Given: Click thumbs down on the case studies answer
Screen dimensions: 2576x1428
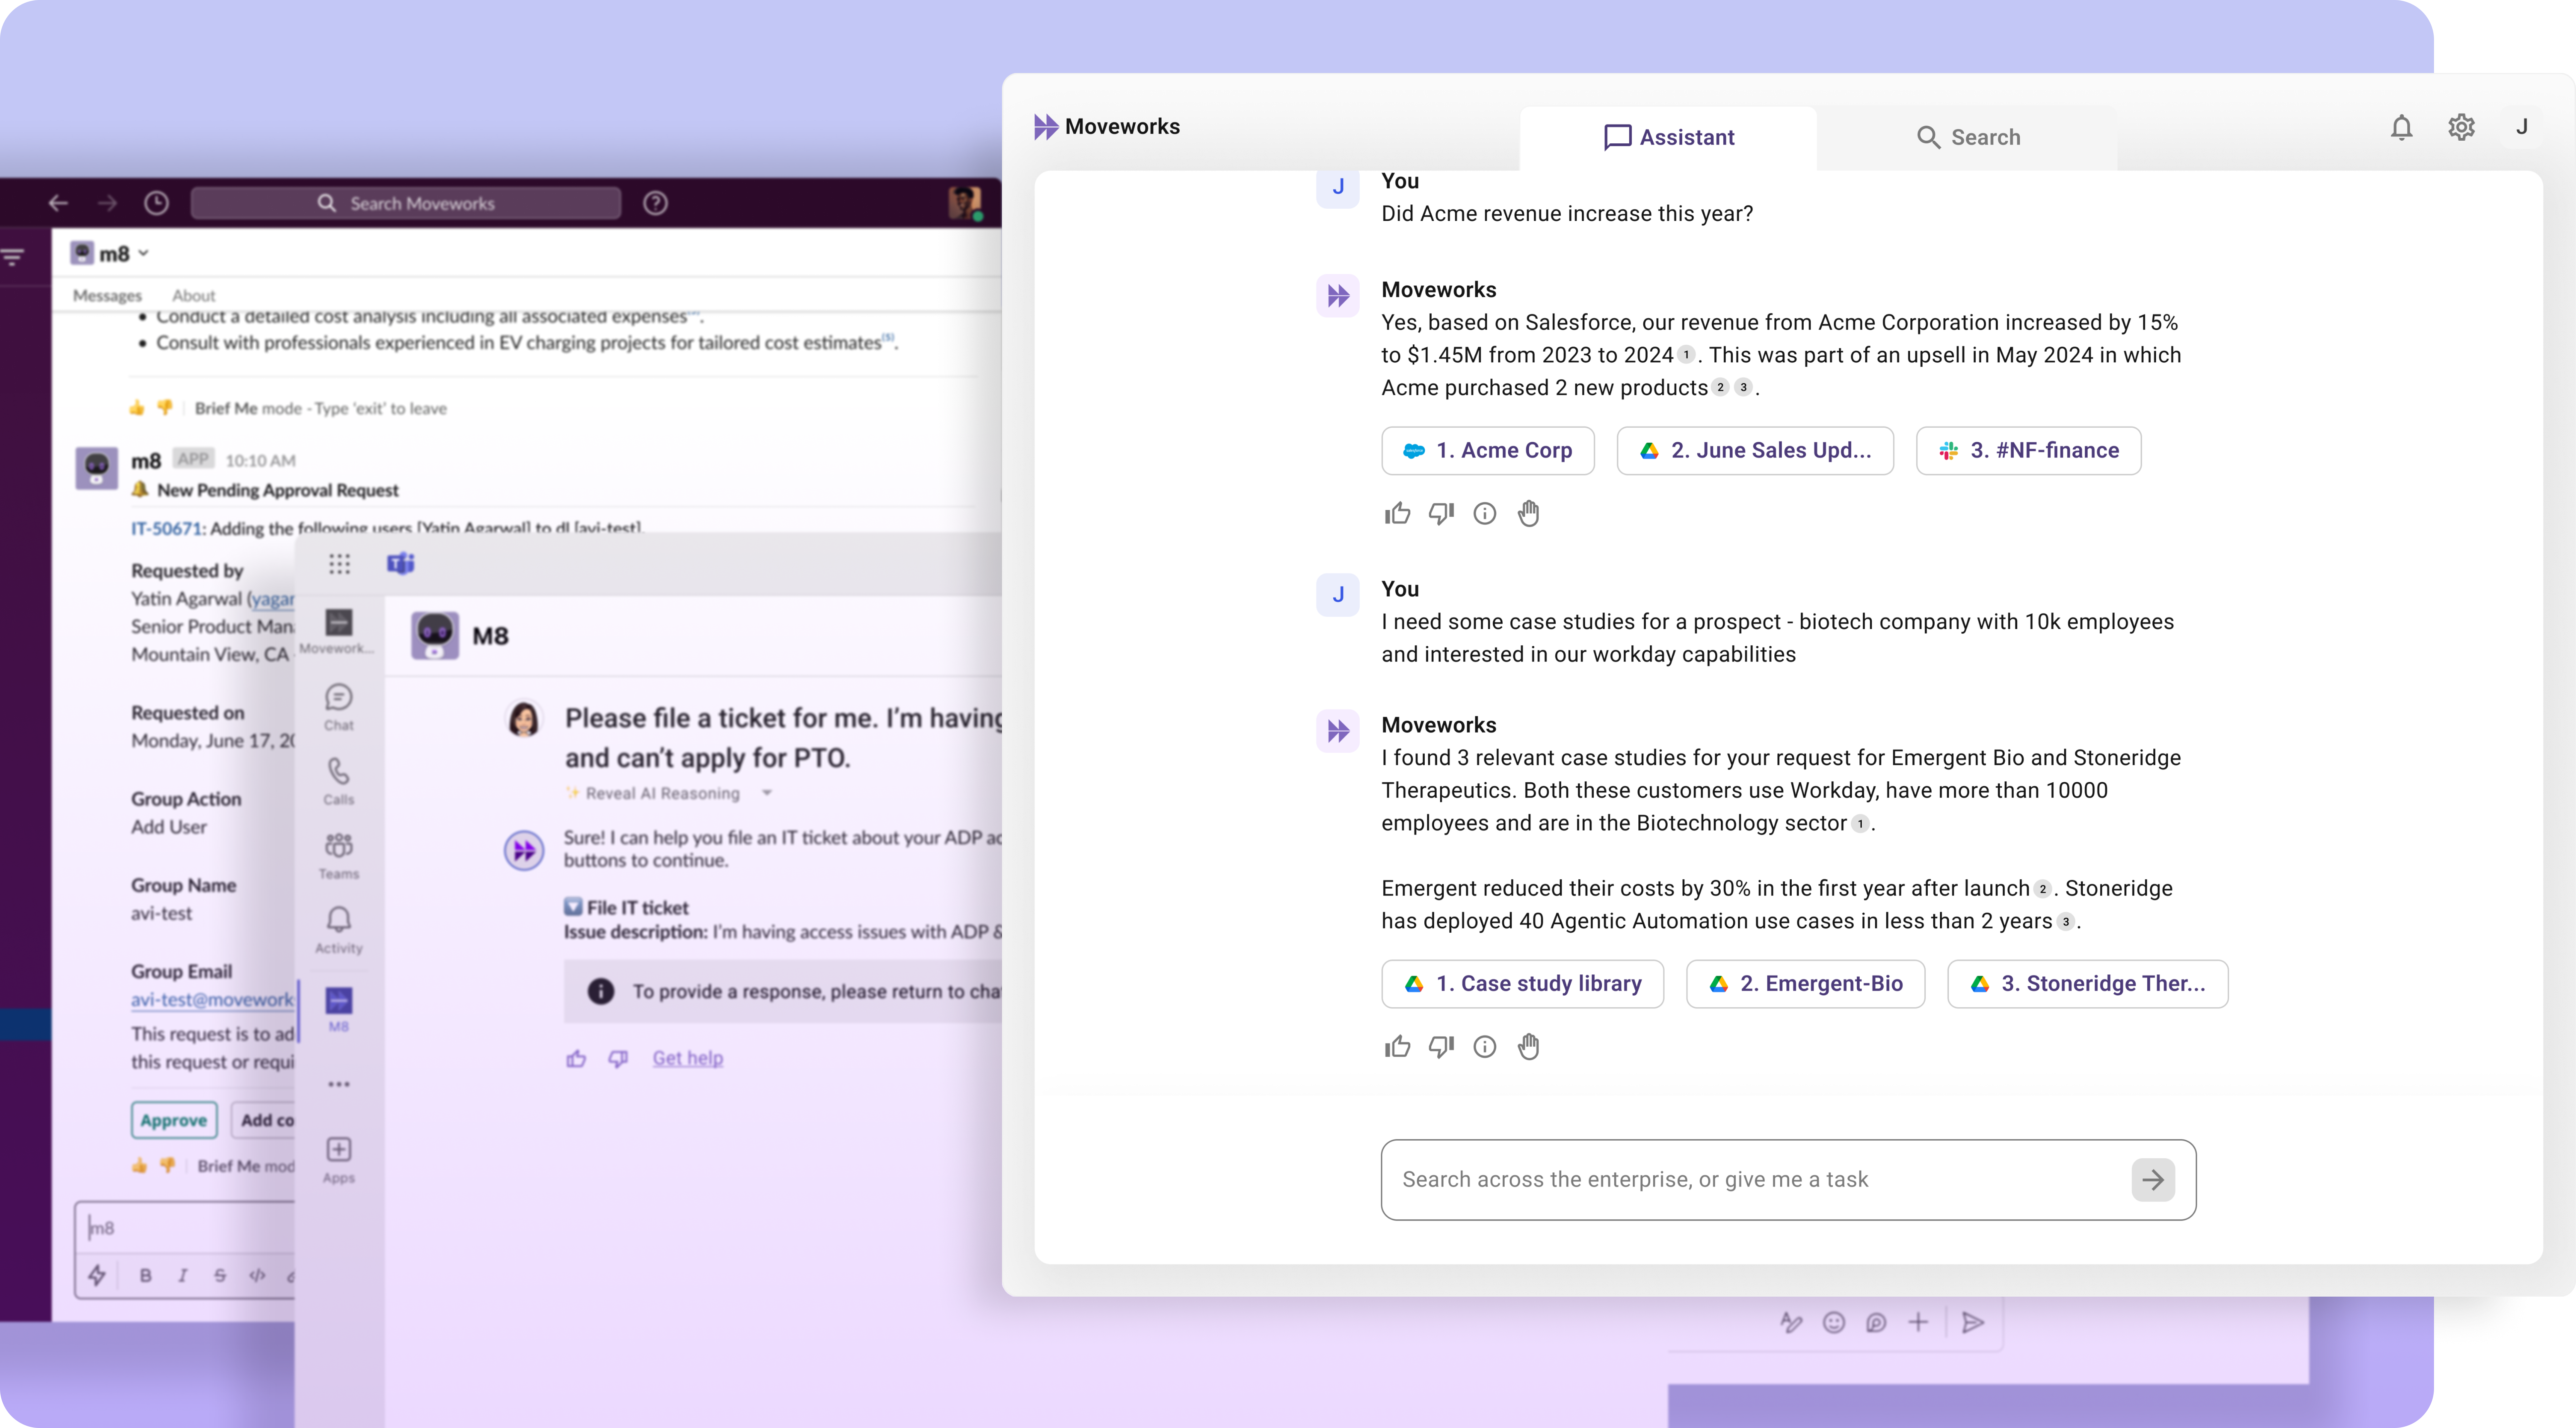Looking at the screenshot, I should click(x=1440, y=1047).
